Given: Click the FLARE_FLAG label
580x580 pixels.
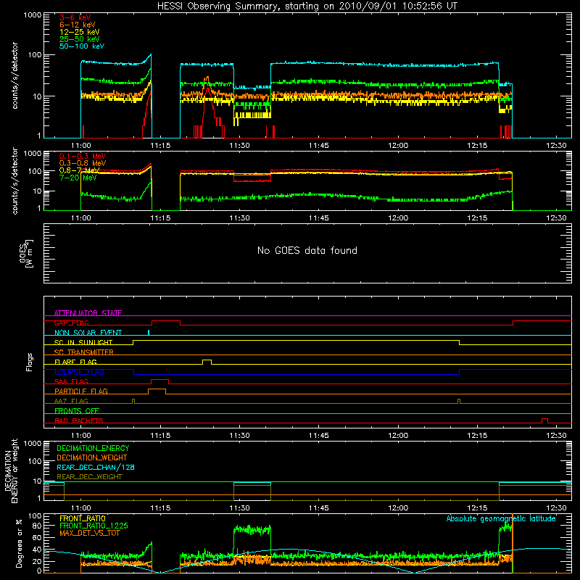Looking at the screenshot, I should 75,362.
